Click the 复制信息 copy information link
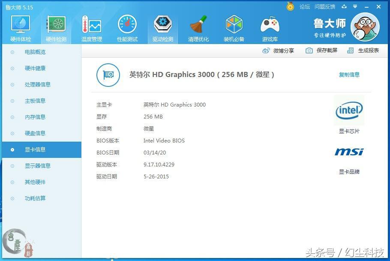Image resolution: width=390 pixels, height=261 pixels. tap(349, 74)
